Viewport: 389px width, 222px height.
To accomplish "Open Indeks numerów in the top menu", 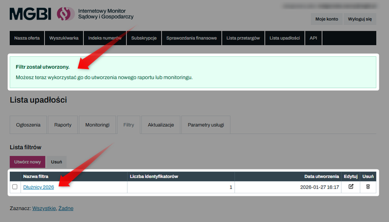I will (105, 38).
